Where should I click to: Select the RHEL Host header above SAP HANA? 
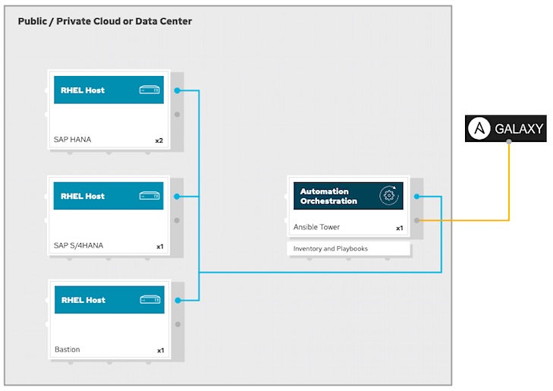108,90
